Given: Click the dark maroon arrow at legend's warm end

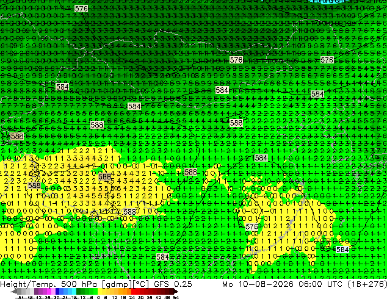Looking at the screenshot, I should pos(176,291).
